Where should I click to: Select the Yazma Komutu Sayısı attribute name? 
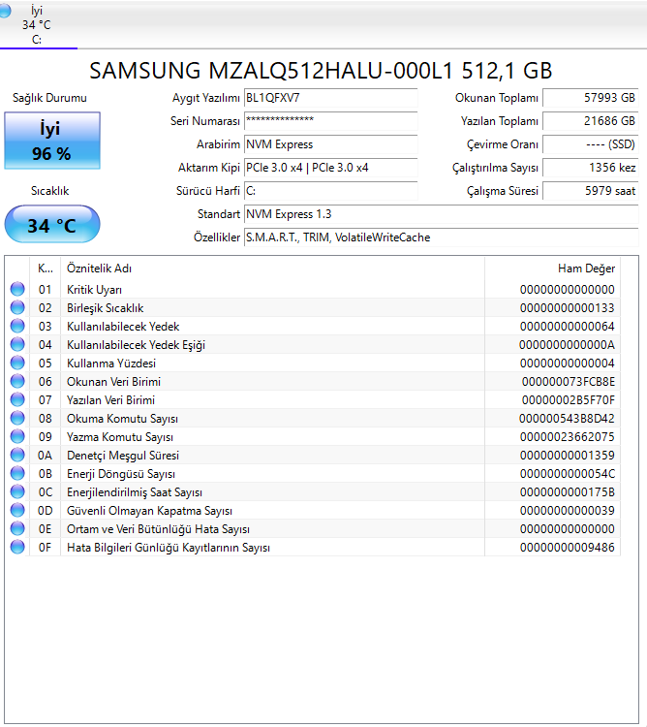(120, 437)
